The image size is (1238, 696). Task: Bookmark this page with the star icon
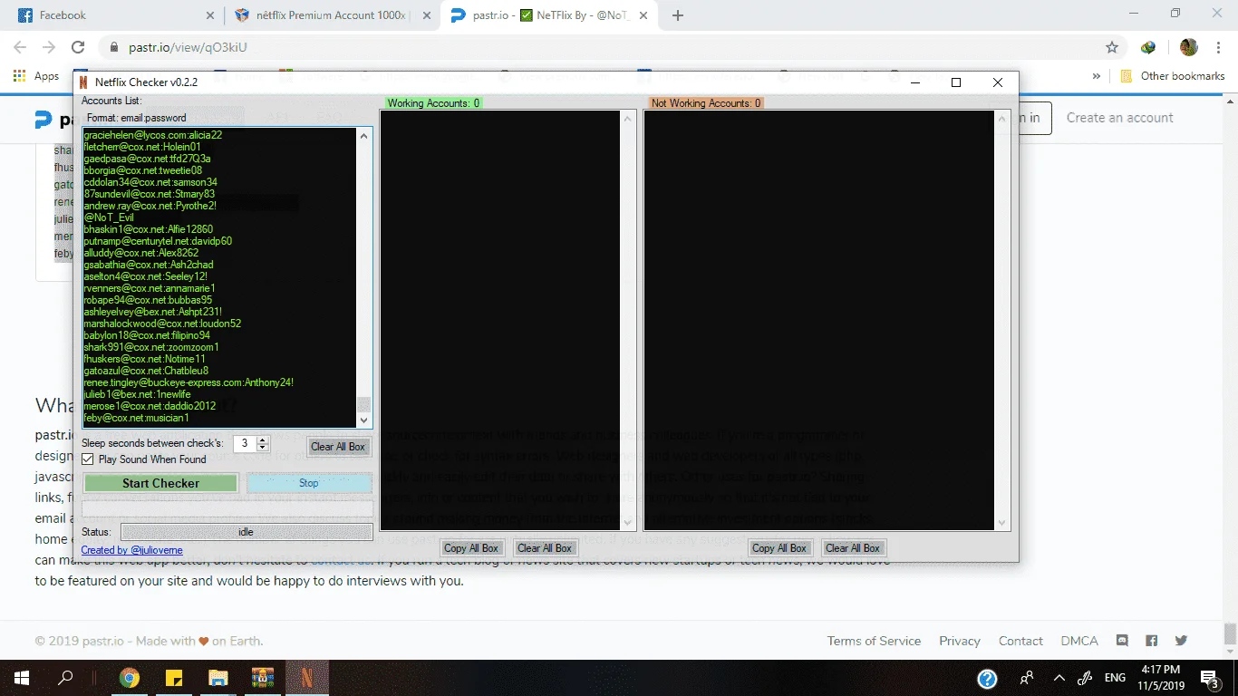click(1112, 47)
